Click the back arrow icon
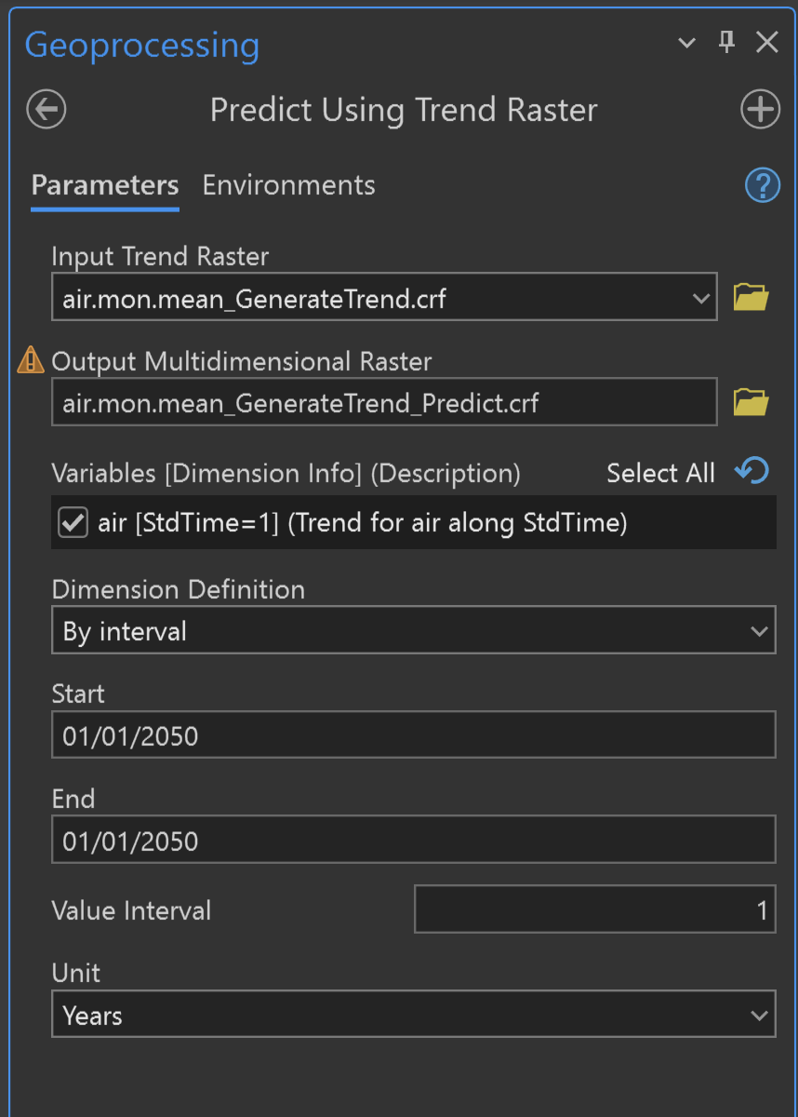This screenshot has width=798, height=1117. click(47, 110)
